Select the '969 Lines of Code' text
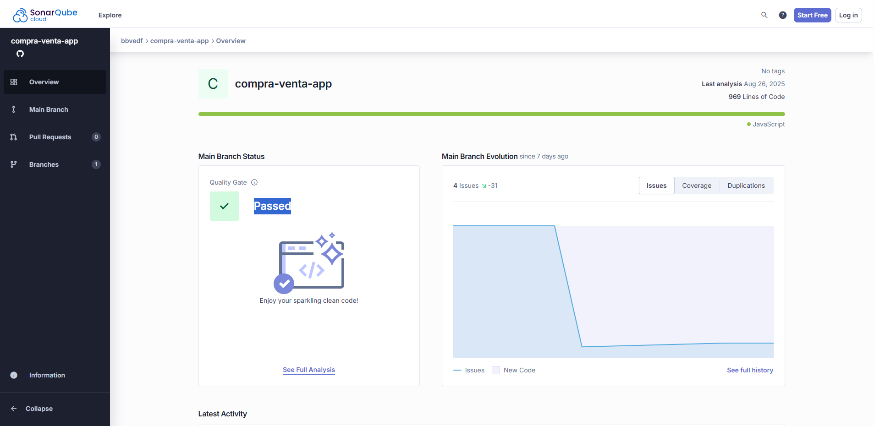 (757, 97)
